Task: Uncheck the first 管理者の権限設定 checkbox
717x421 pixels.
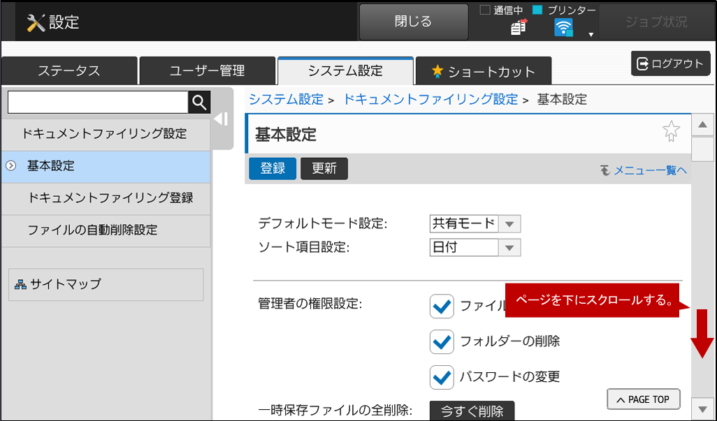Action: tap(442, 306)
